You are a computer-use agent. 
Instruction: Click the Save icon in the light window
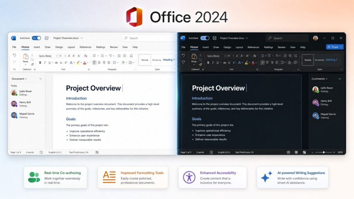tap(47, 38)
